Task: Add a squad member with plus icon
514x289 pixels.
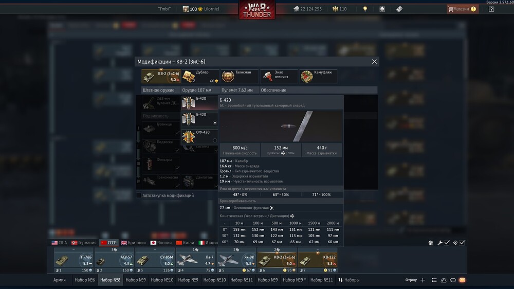Action: (x=423, y=280)
